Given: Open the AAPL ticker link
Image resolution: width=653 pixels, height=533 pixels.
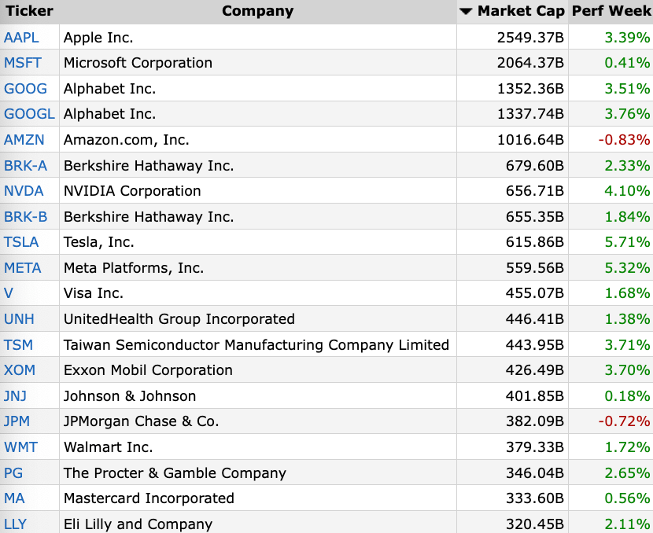Looking at the screenshot, I should 21,38.
